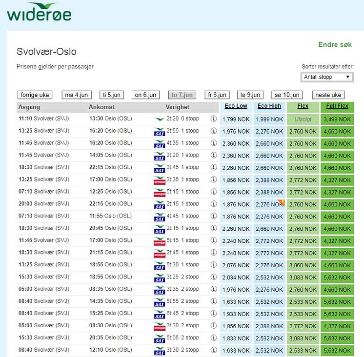The image size is (364, 357).
Task: Click the Widerøe logo in the header
Action: (x=39, y=13)
